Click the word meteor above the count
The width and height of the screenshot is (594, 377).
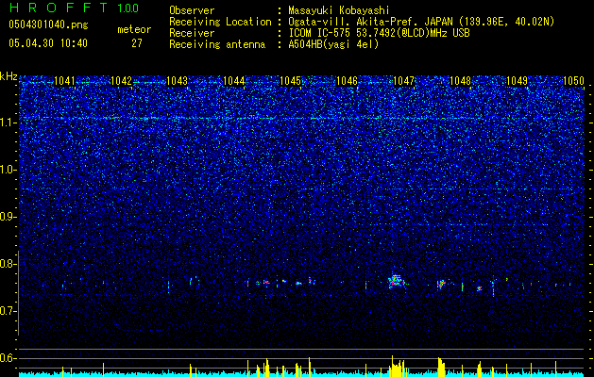(x=134, y=29)
